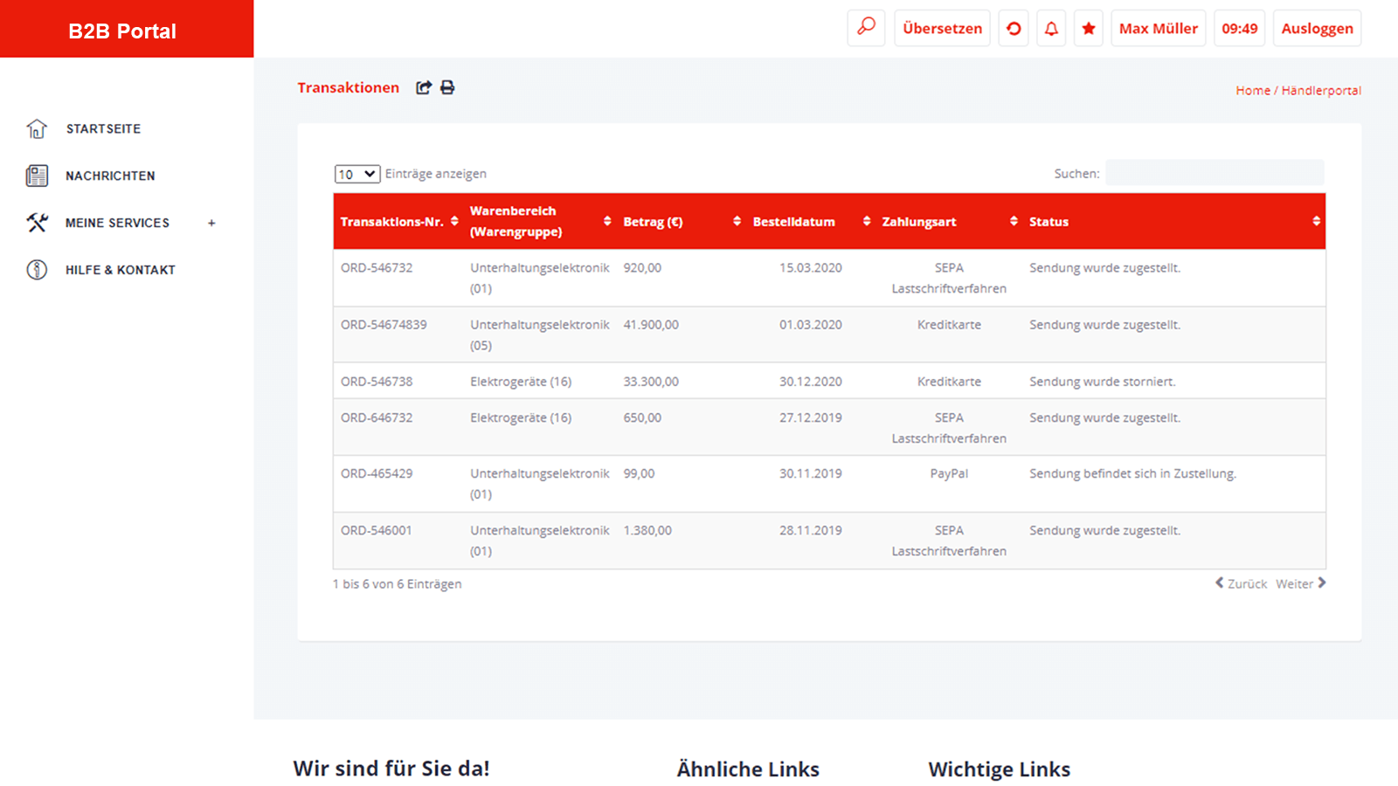Click the favorites star icon

(x=1089, y=29)
